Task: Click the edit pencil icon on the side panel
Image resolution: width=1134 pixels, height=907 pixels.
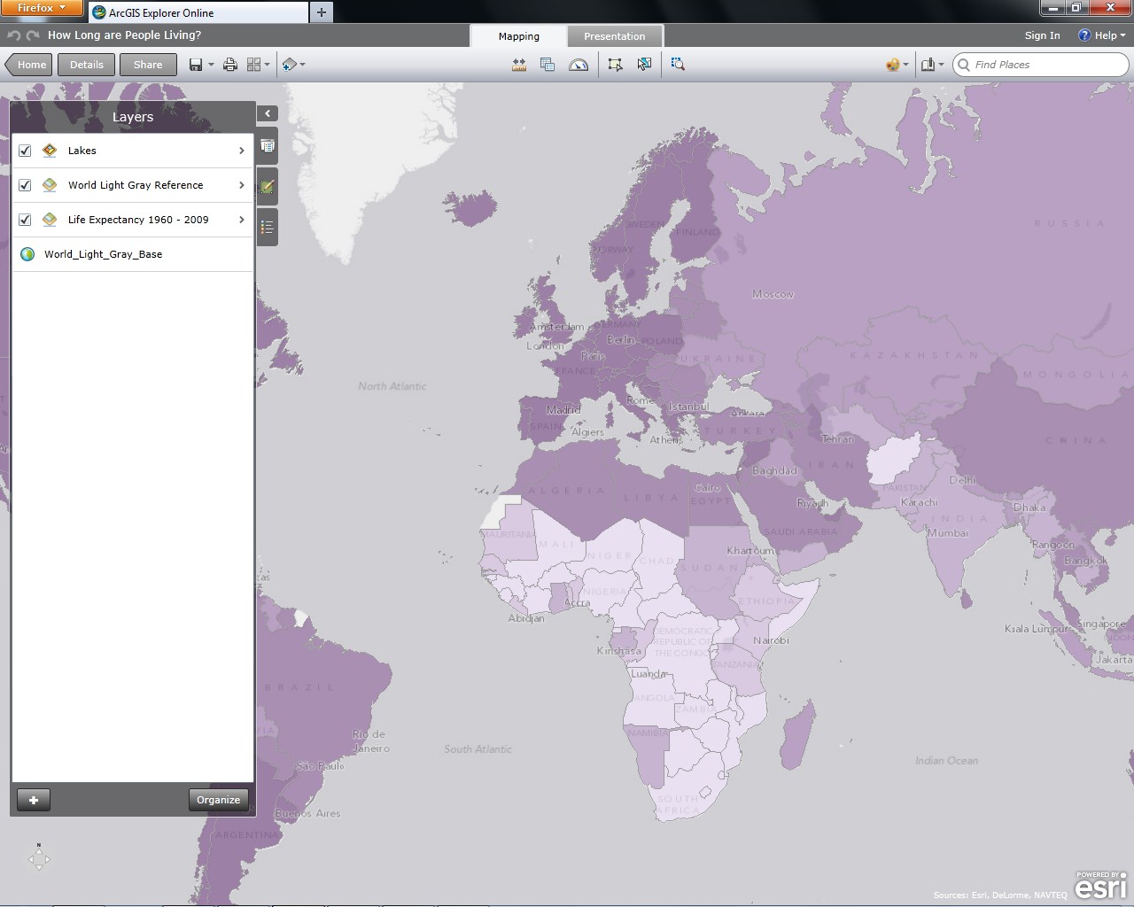Action: point(267,187)
